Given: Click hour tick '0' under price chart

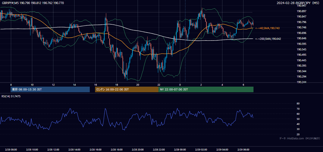Looking at the screenshot, I should 180,85.
